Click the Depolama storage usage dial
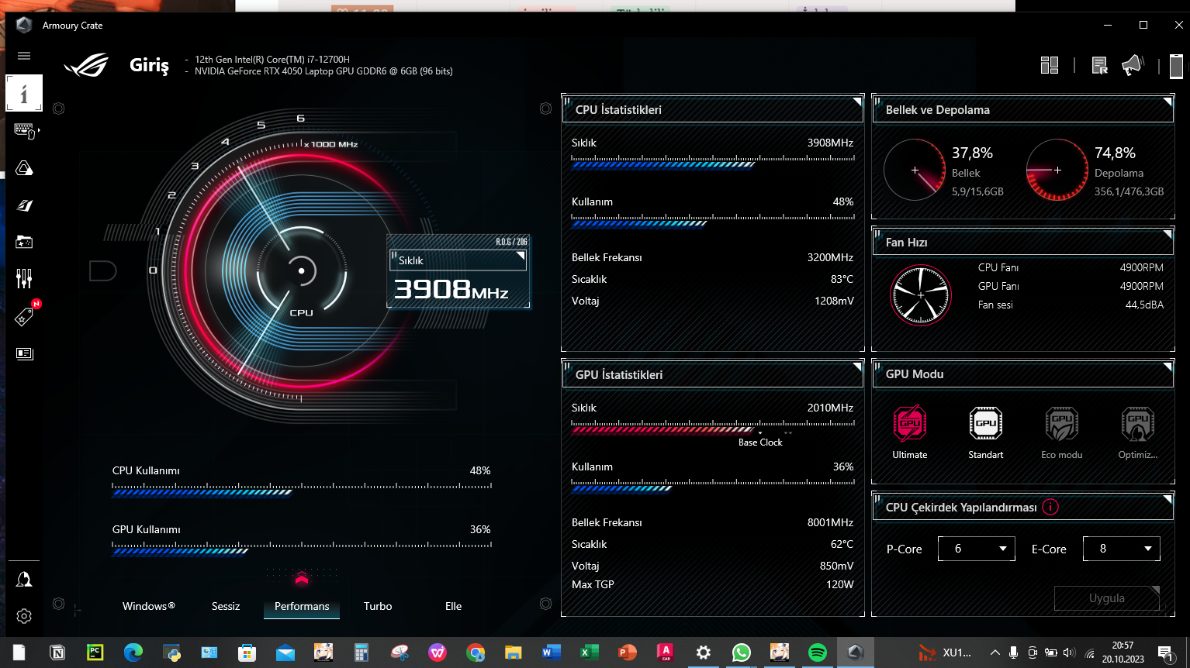 [1057, 170]
